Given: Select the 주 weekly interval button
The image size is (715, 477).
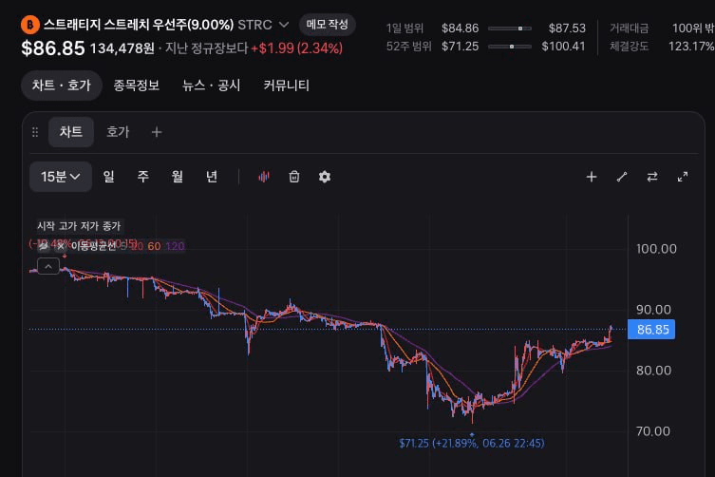Looking at the screenshot, I should (142, 177).
